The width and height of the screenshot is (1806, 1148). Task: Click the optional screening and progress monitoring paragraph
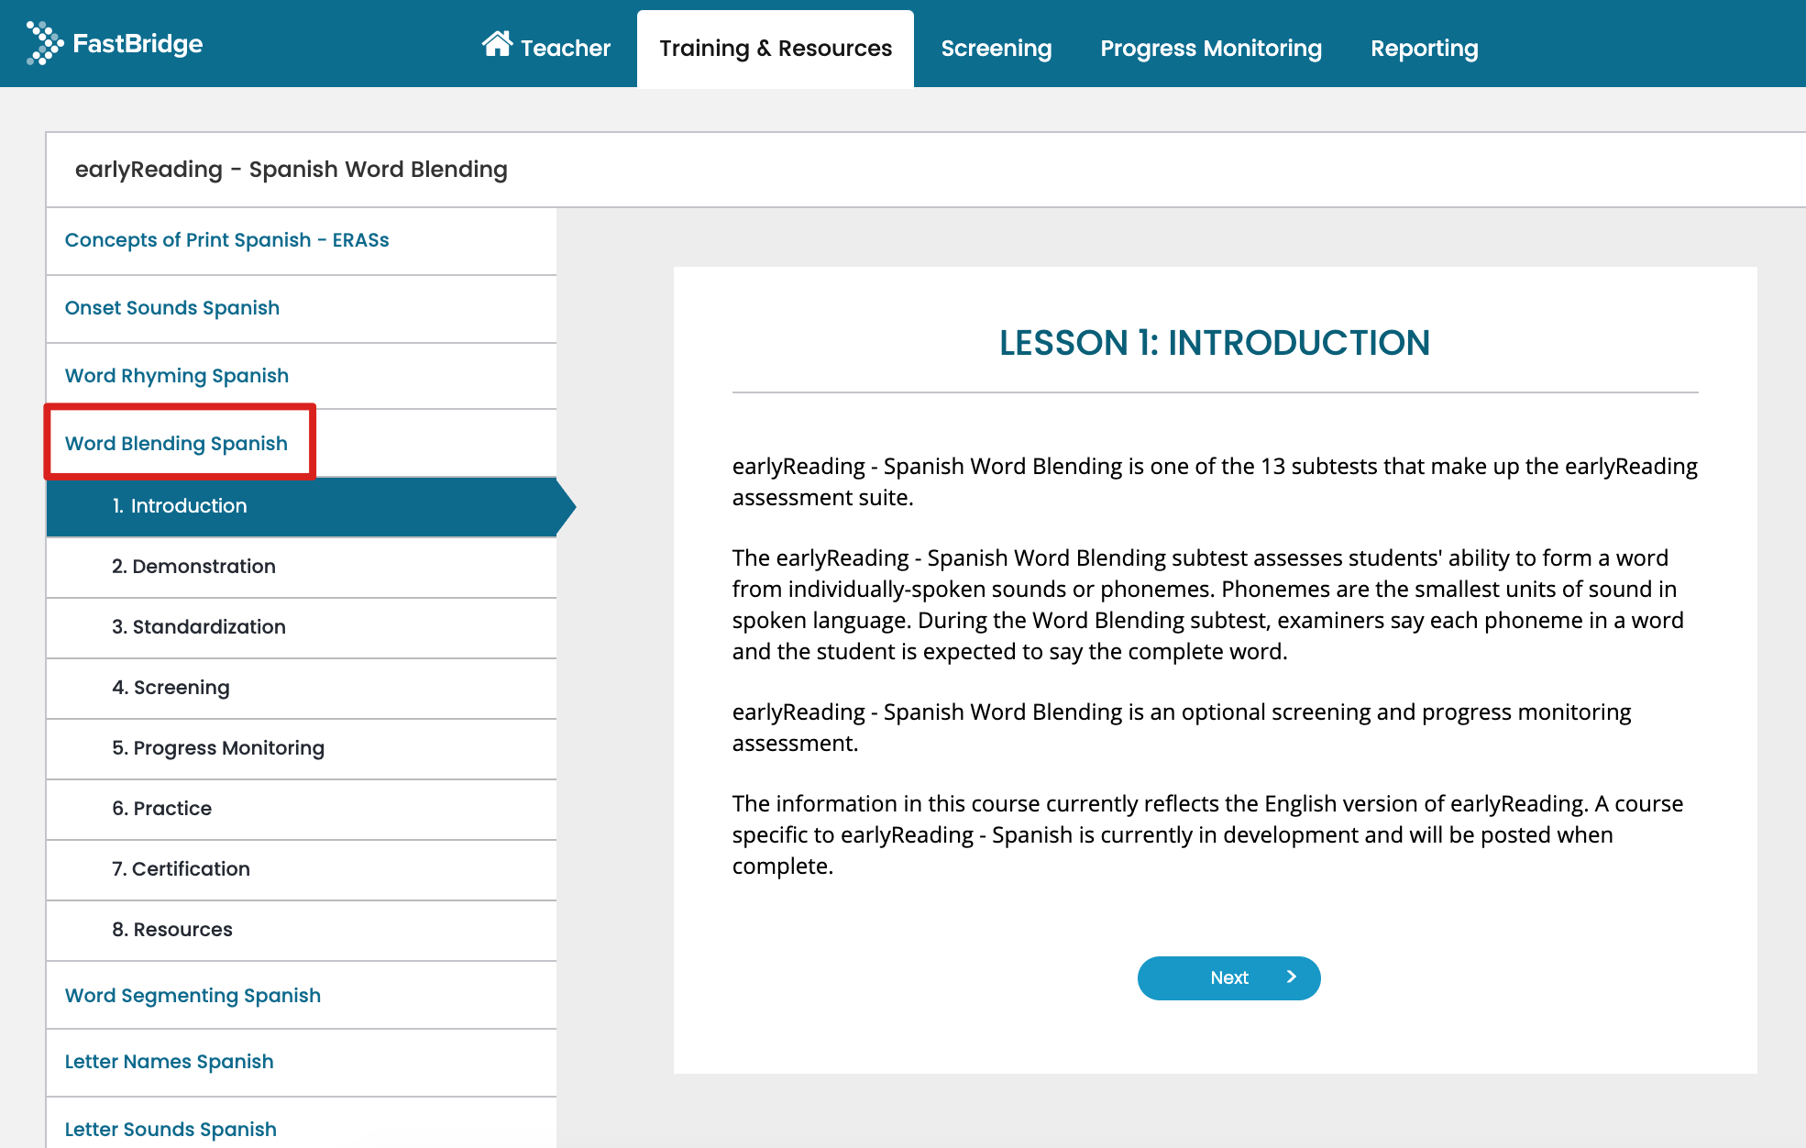1182,728
